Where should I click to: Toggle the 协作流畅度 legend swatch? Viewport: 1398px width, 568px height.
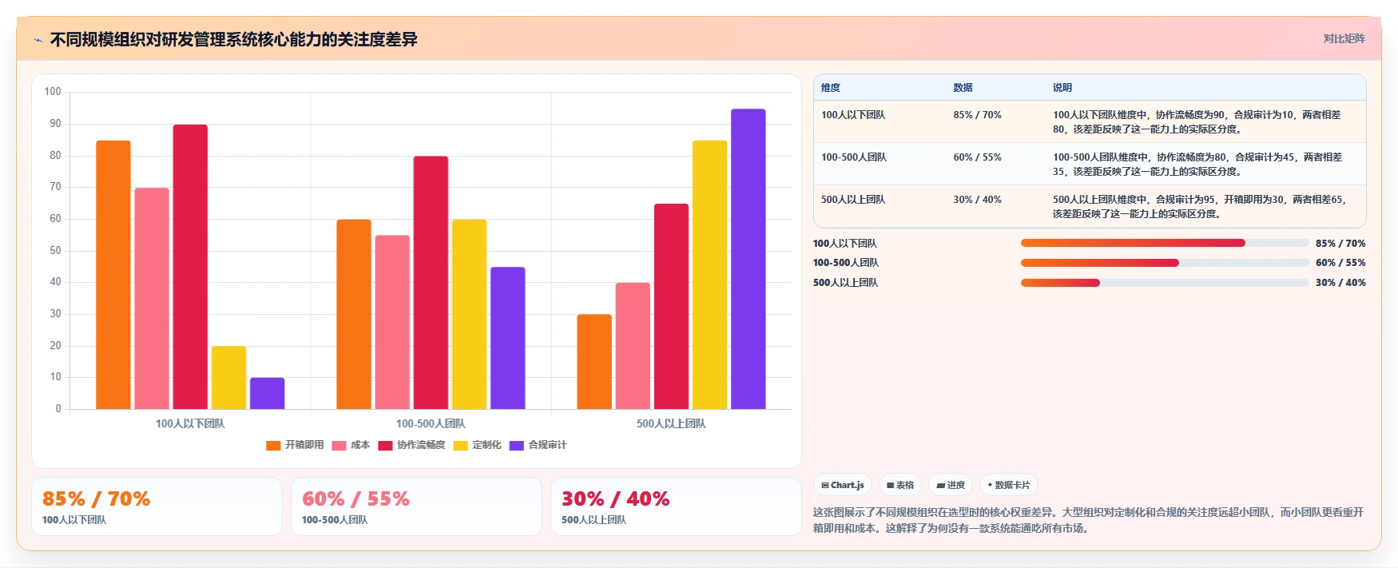tap(385, 446)
